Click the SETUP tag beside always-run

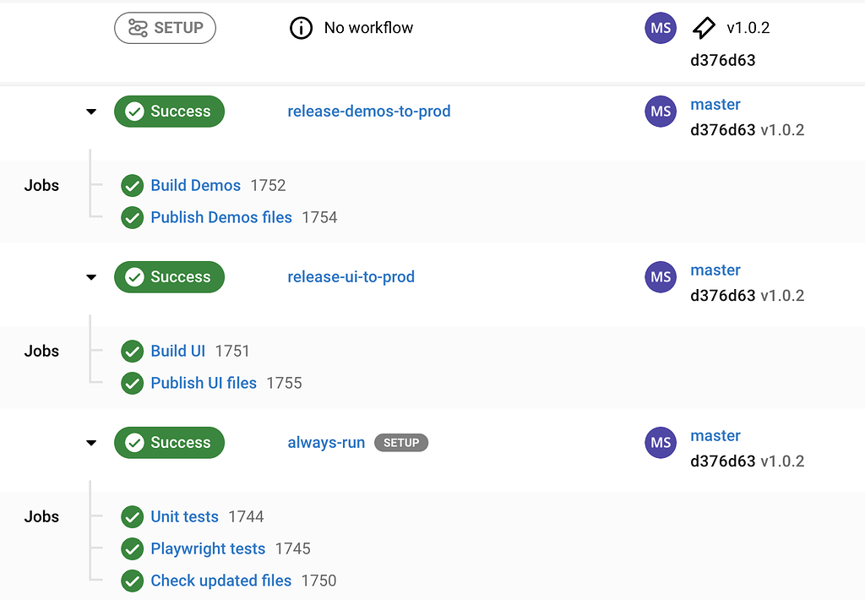[x=400, y=442]
